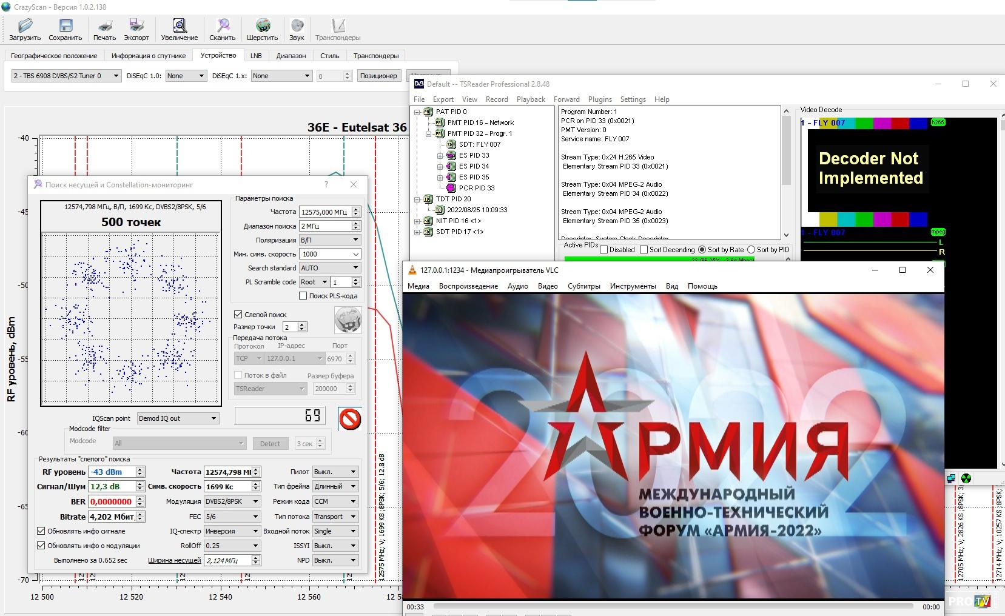Uncheck the Слепой поиск checkbox
The height and width of the screenshot is (616, 1005).
(x=238, y=315)
